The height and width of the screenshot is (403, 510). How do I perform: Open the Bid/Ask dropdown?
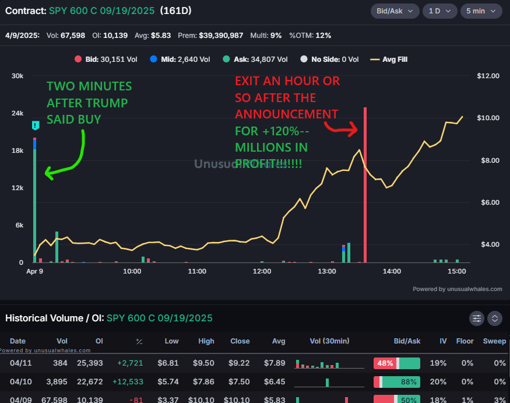[x=395, y=11]
